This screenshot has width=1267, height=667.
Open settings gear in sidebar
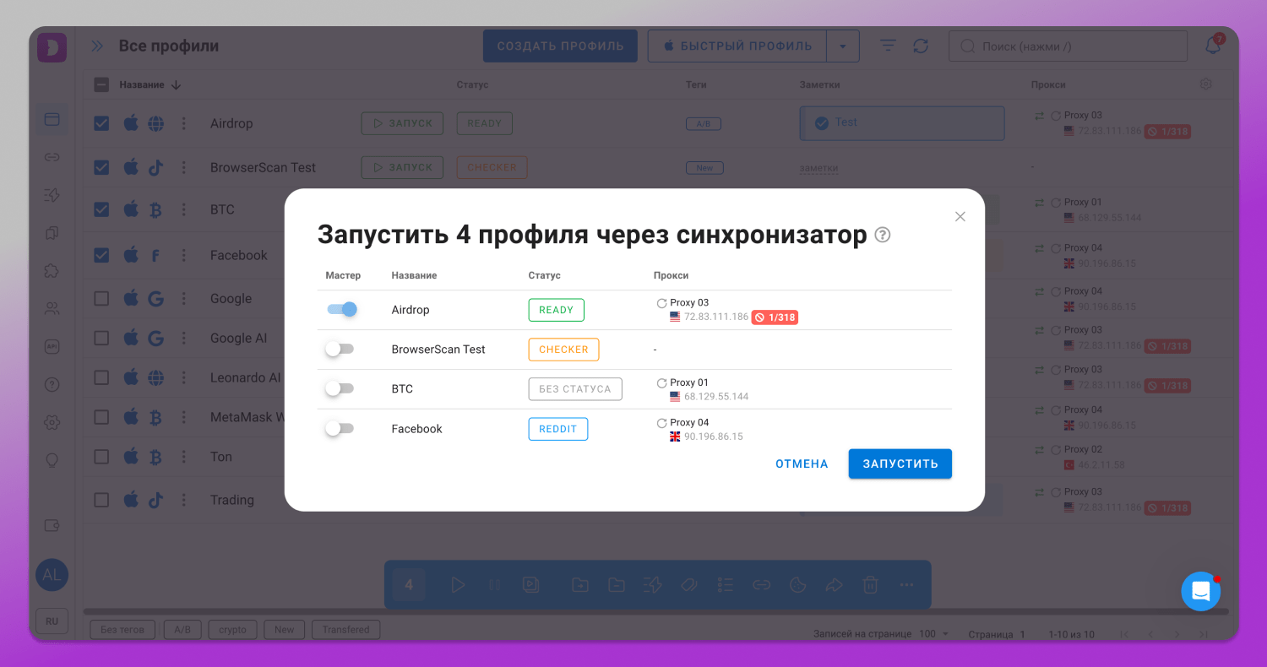coord(52,422)
